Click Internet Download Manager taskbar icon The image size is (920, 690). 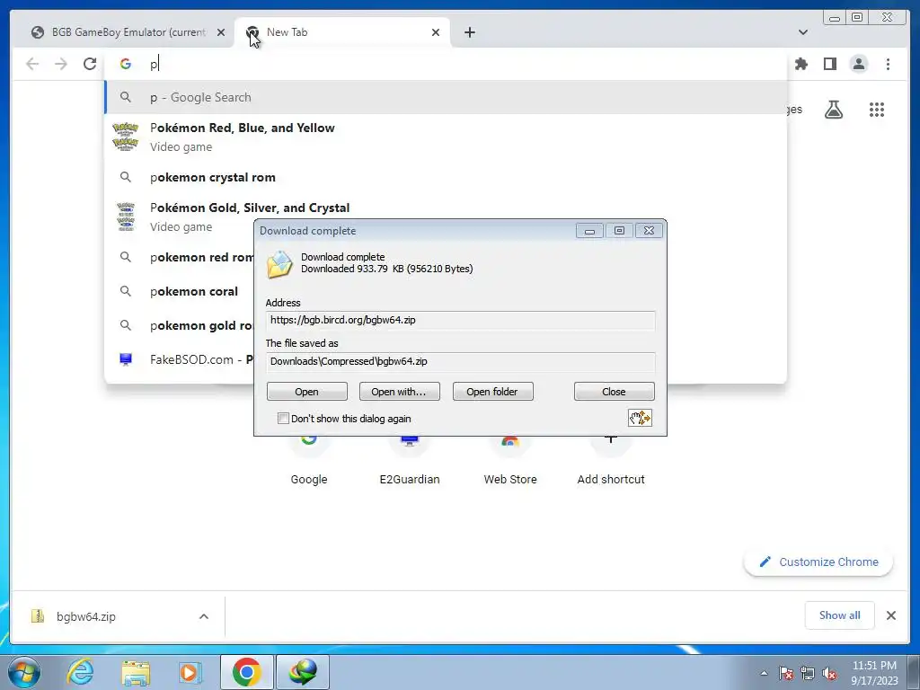302,672
